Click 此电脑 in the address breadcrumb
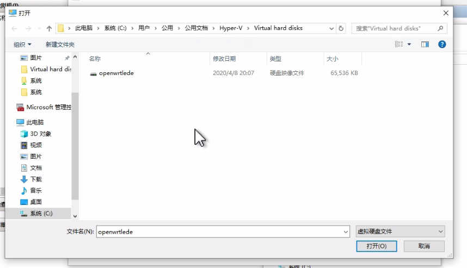 [84, 28]
